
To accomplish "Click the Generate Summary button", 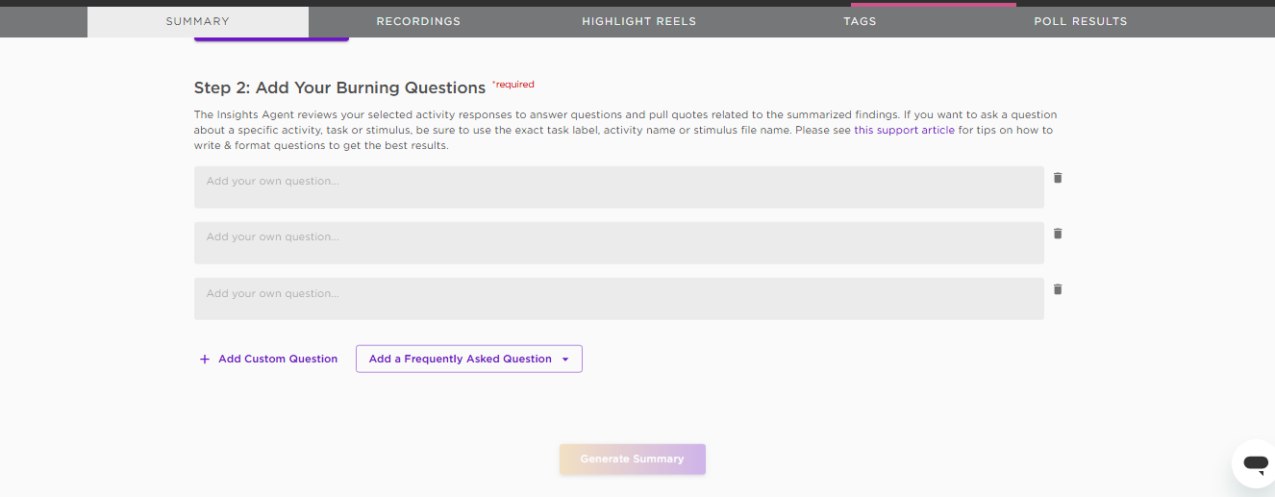I will [633, 460].
